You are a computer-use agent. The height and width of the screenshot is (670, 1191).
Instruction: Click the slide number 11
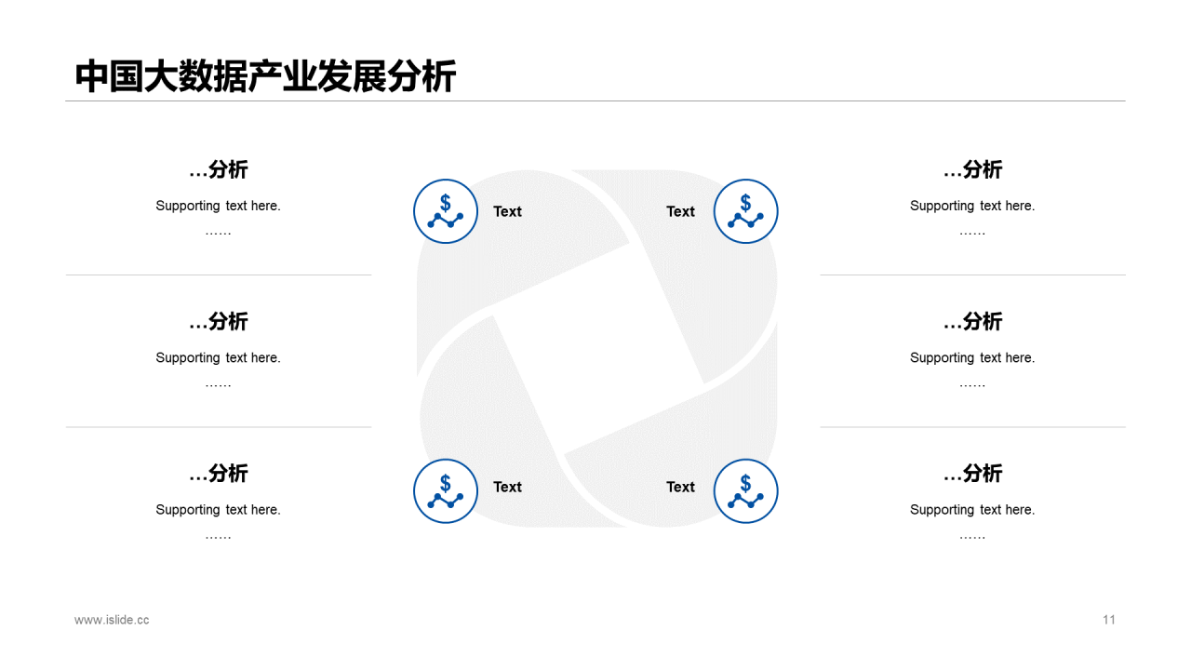(1109, 620)
